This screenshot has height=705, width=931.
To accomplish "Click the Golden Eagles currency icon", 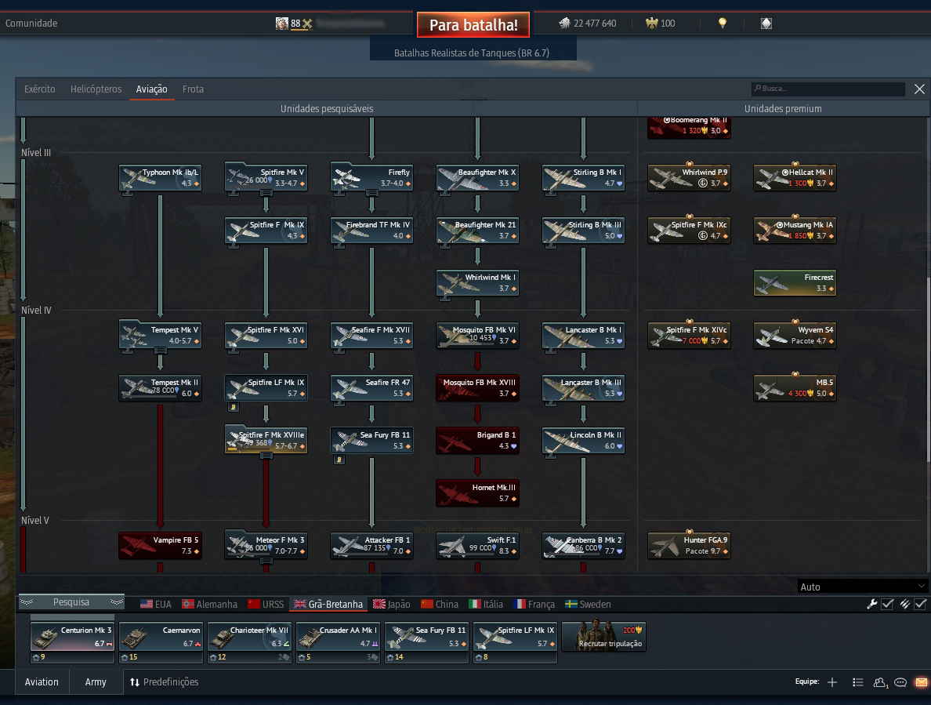I will click(x=652, y=24).
